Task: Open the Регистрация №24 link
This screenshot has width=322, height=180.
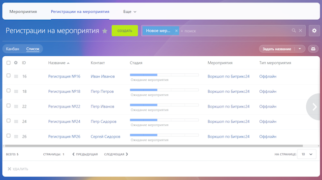Action: 64,121
